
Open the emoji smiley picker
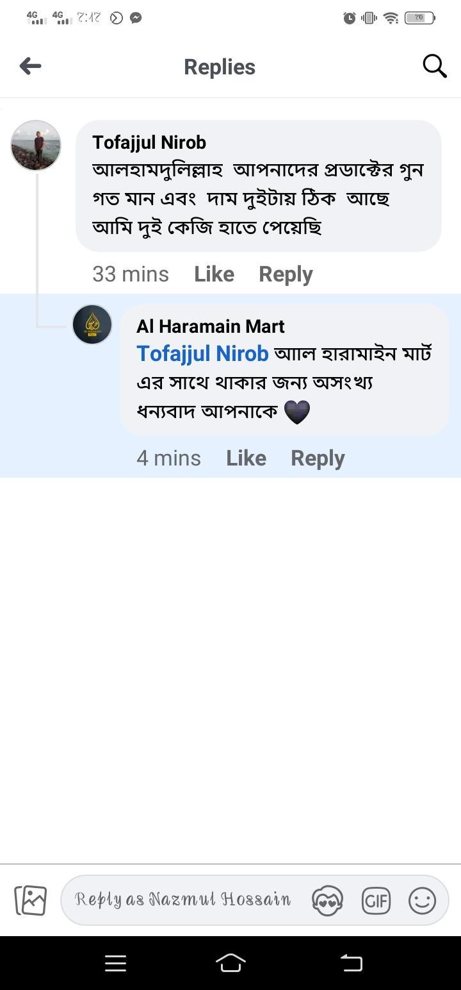tap(422, 900)
